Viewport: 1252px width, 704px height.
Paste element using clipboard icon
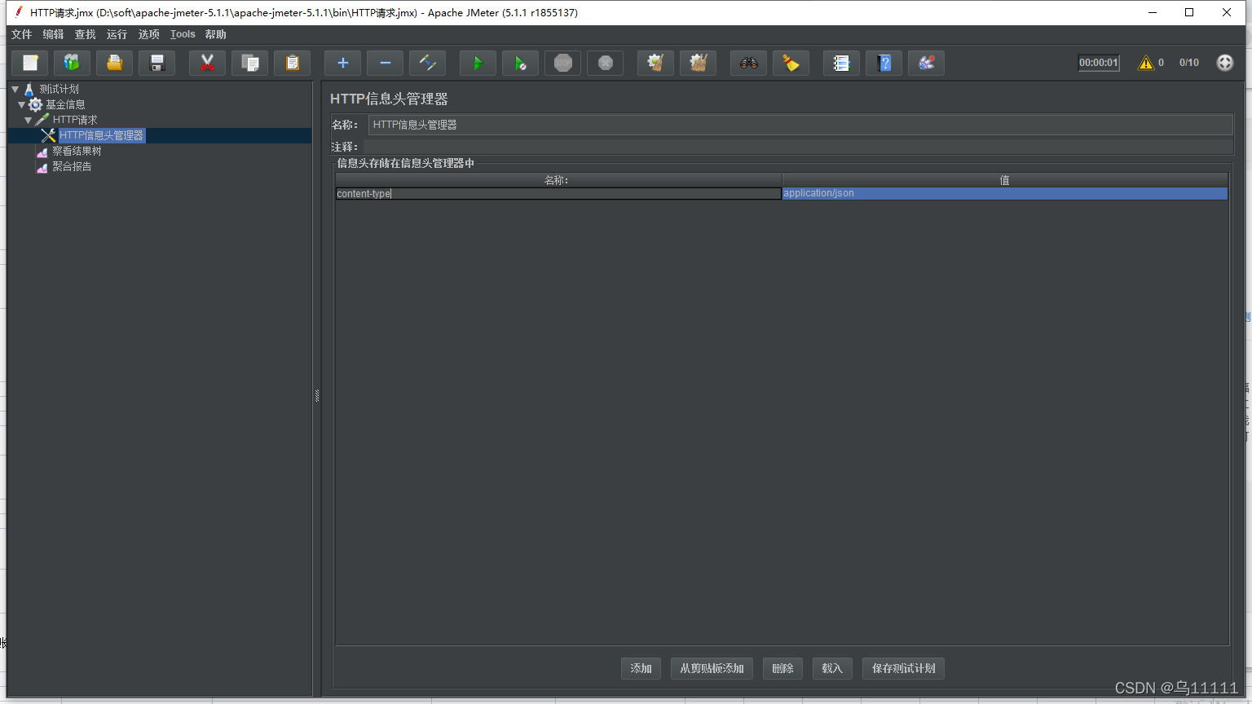(292, 63)
